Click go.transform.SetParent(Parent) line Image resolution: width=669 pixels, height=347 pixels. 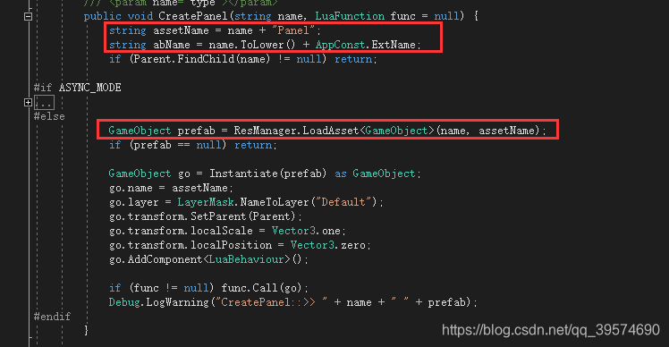205,216
